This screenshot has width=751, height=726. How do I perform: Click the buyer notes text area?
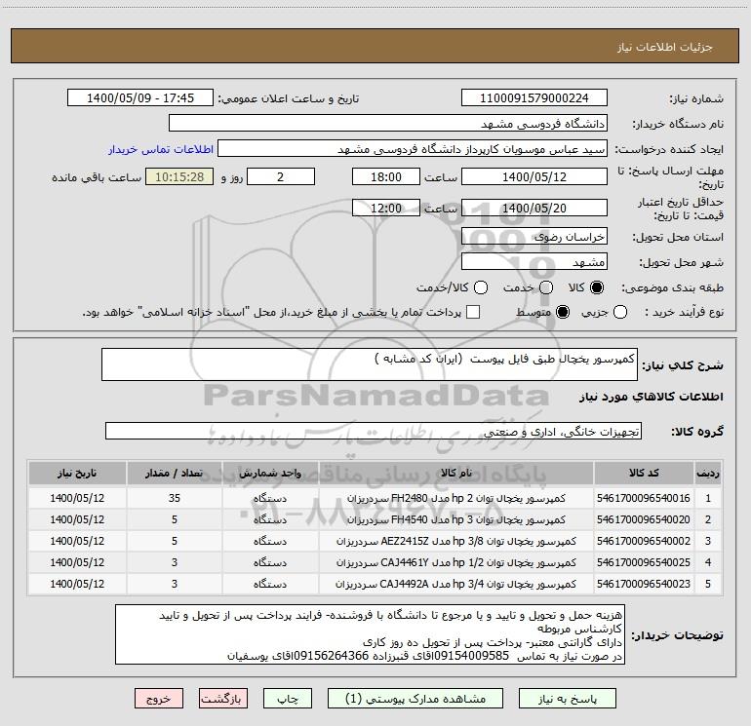coord(370,634)
